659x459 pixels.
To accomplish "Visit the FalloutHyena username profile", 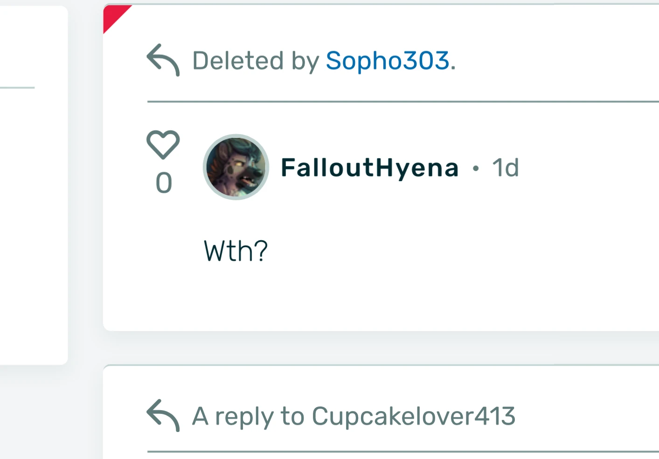I will tap(370, 168).
